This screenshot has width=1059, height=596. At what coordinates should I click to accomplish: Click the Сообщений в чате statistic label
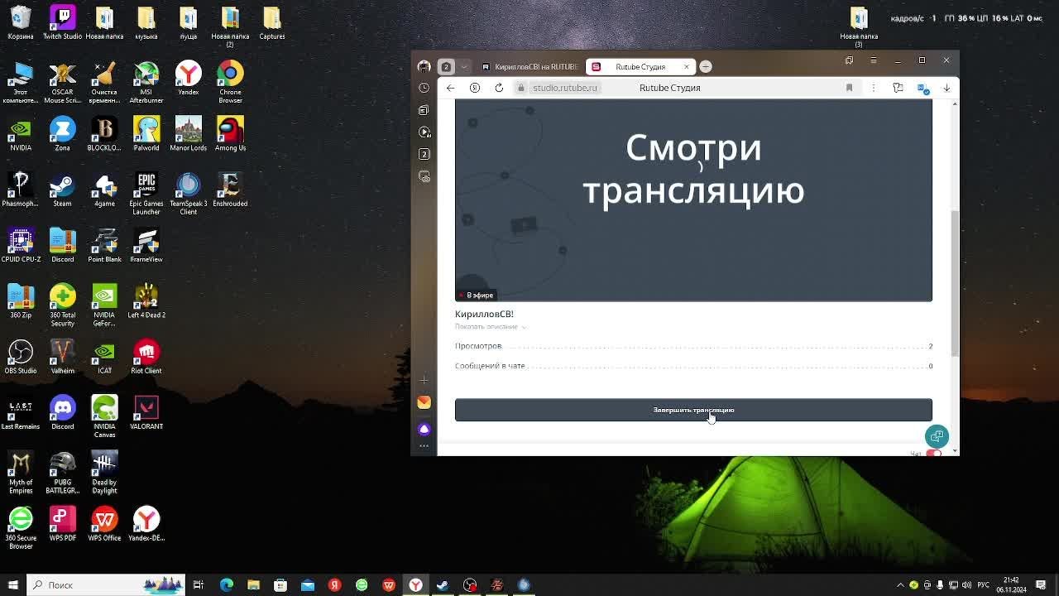(490, 366)
